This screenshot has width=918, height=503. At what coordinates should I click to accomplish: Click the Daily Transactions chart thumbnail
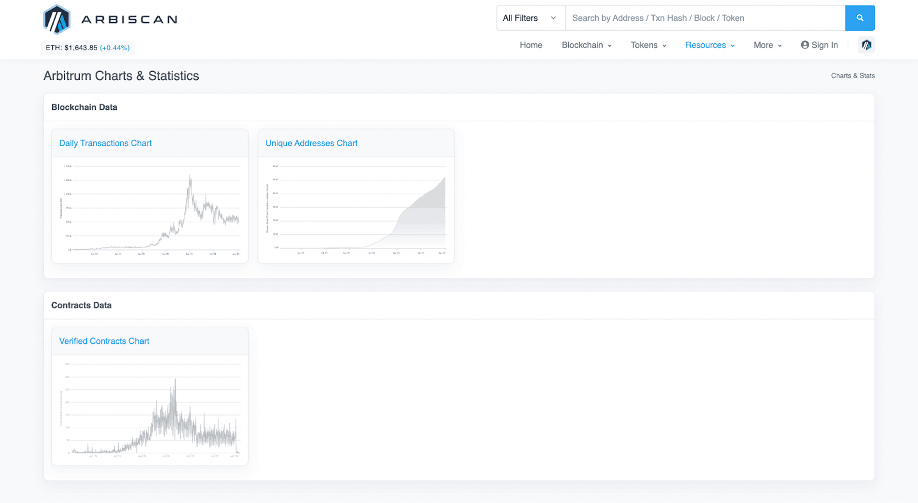[x=150, y=210]
